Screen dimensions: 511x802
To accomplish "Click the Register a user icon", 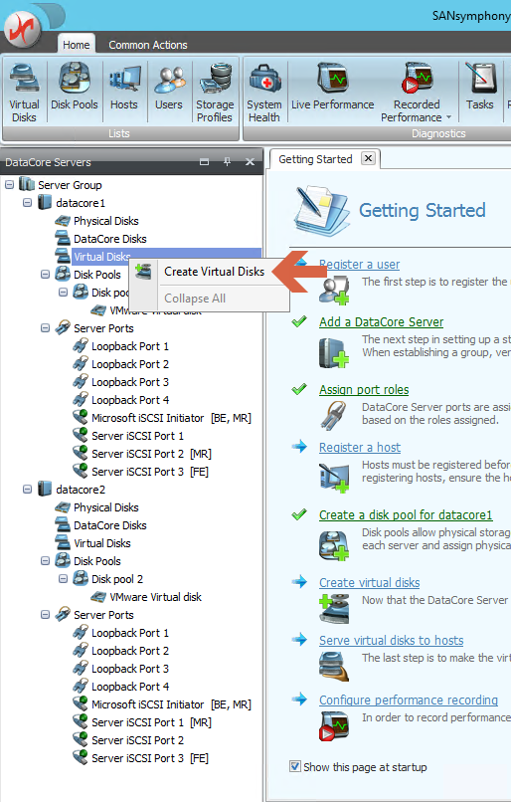I will [334, 290].
